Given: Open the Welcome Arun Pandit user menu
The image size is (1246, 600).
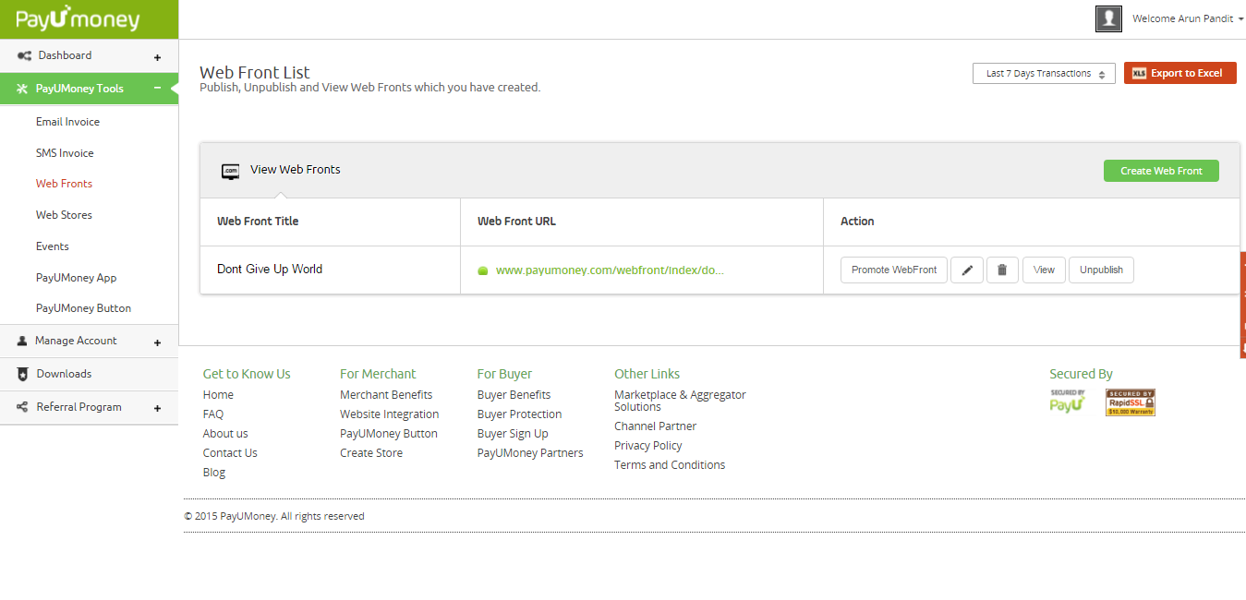Looking at the screenshot, I should point(1188,18).
